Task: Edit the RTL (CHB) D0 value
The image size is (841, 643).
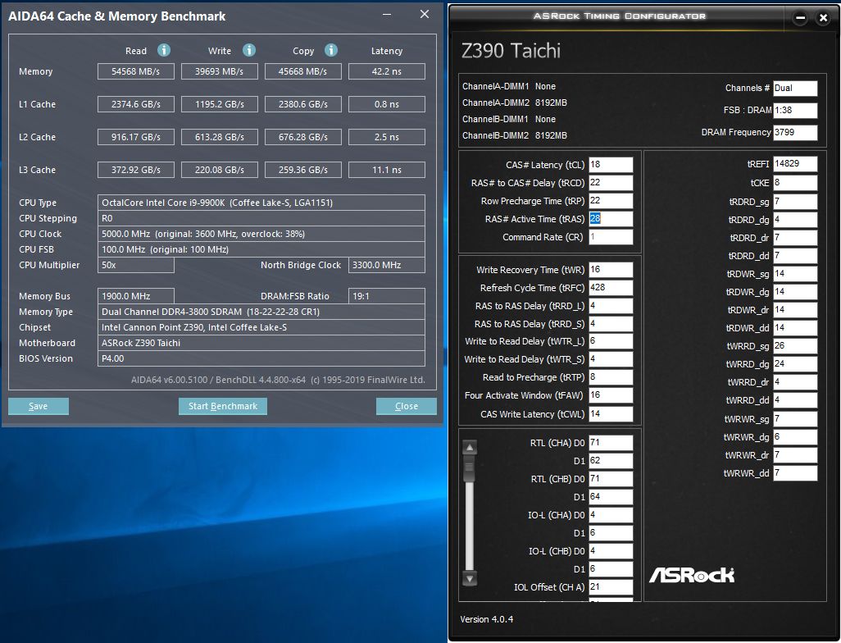Action: pyautogui.click(x=611, y=479)
